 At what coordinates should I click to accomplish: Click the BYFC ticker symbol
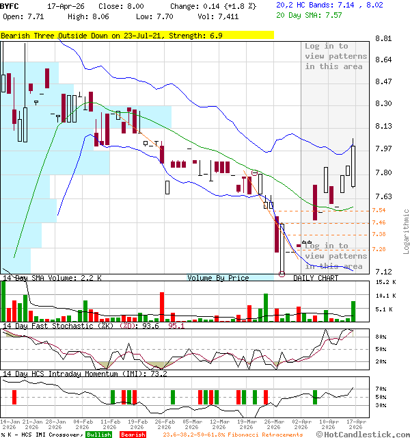[10, 5]
